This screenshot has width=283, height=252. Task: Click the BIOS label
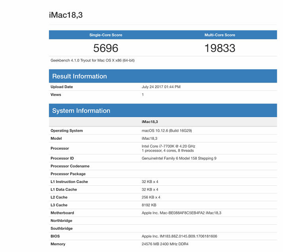55,236
